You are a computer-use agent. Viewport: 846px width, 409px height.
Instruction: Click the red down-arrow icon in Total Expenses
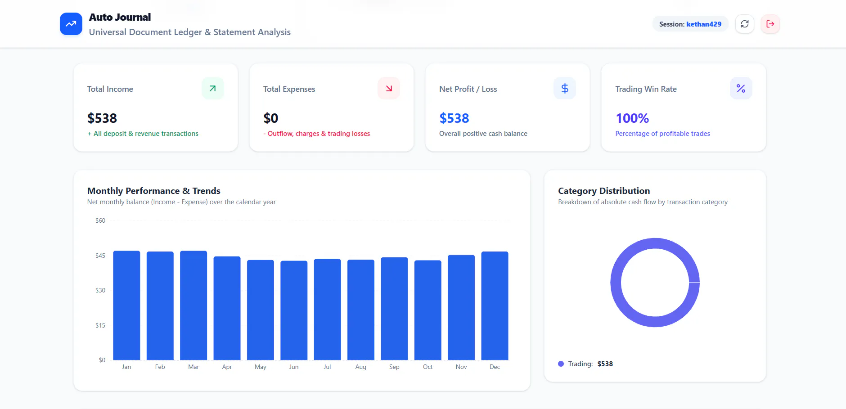(389, 88)
